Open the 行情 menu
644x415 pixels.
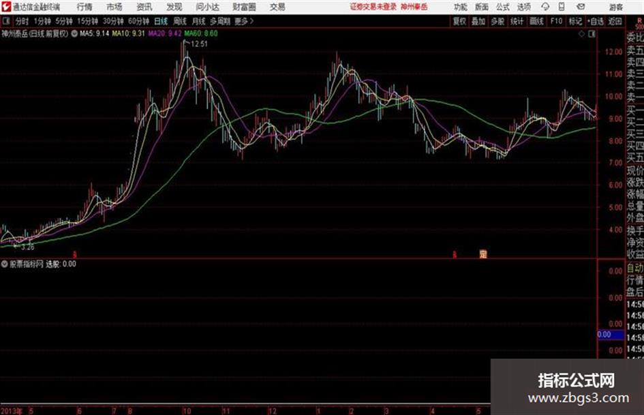coord(85,7)
